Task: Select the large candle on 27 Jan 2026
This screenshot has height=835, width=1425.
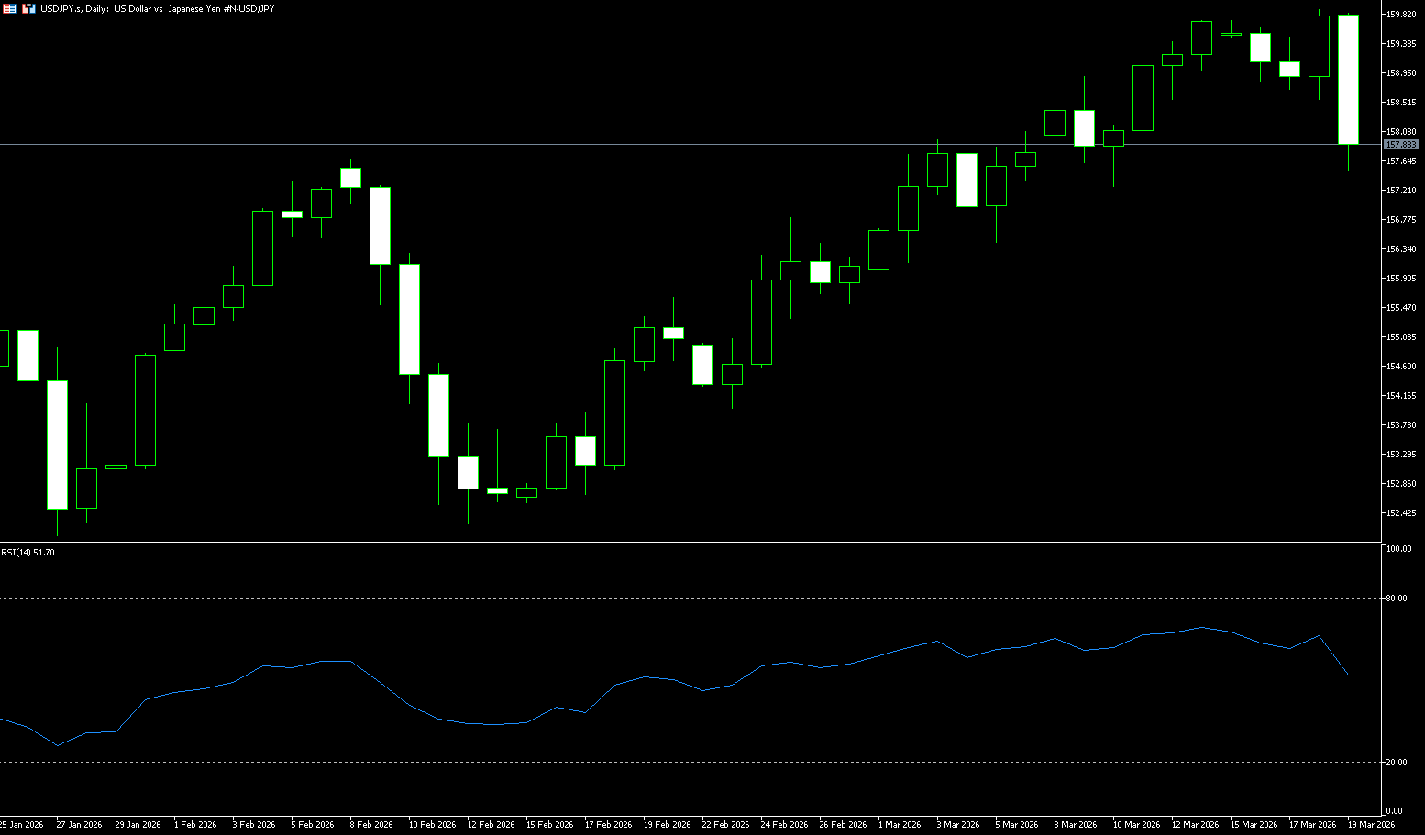Action: coord(57,445)
